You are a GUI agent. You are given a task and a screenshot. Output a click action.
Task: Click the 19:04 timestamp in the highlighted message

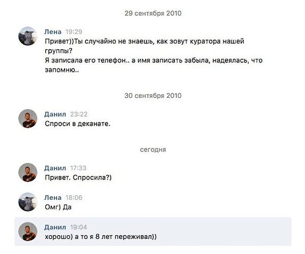click(79, 227)
